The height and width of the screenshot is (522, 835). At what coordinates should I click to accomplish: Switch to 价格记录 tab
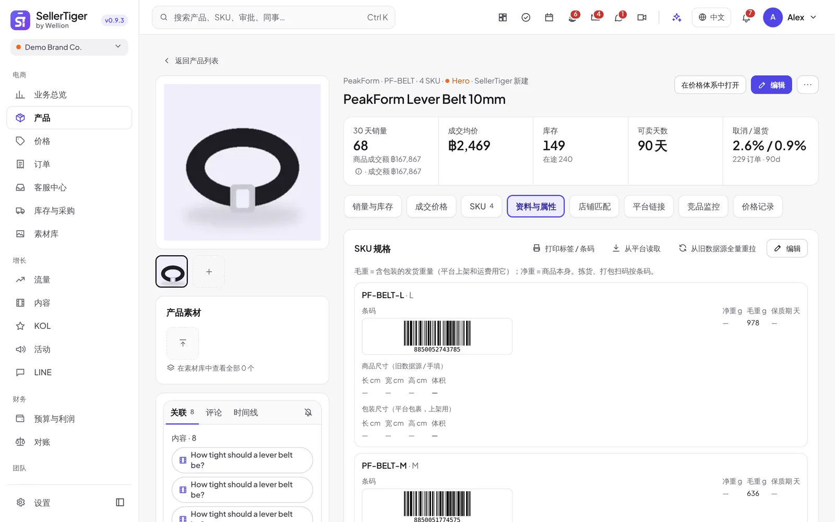[x=758, y=207]
